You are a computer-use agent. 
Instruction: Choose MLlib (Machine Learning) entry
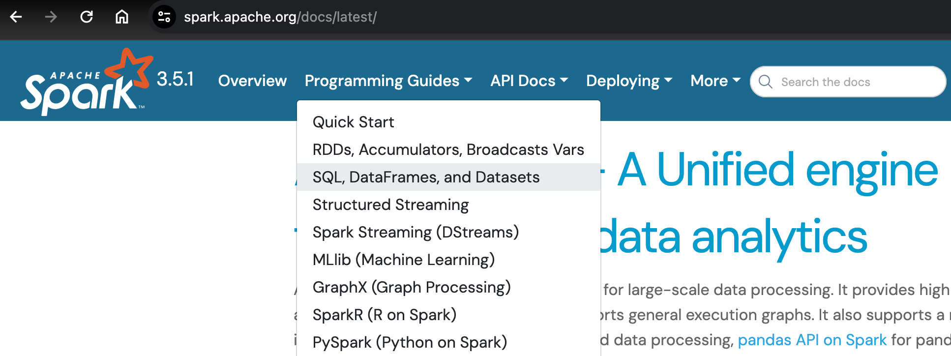click(x=448, y=260)
